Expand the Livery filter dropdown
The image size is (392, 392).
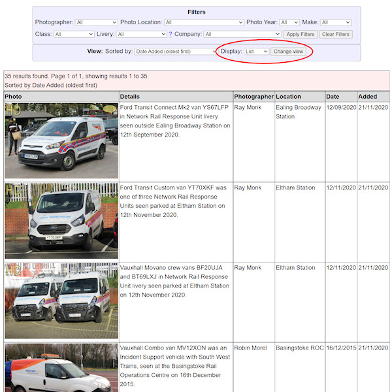[x=141, y=34]
